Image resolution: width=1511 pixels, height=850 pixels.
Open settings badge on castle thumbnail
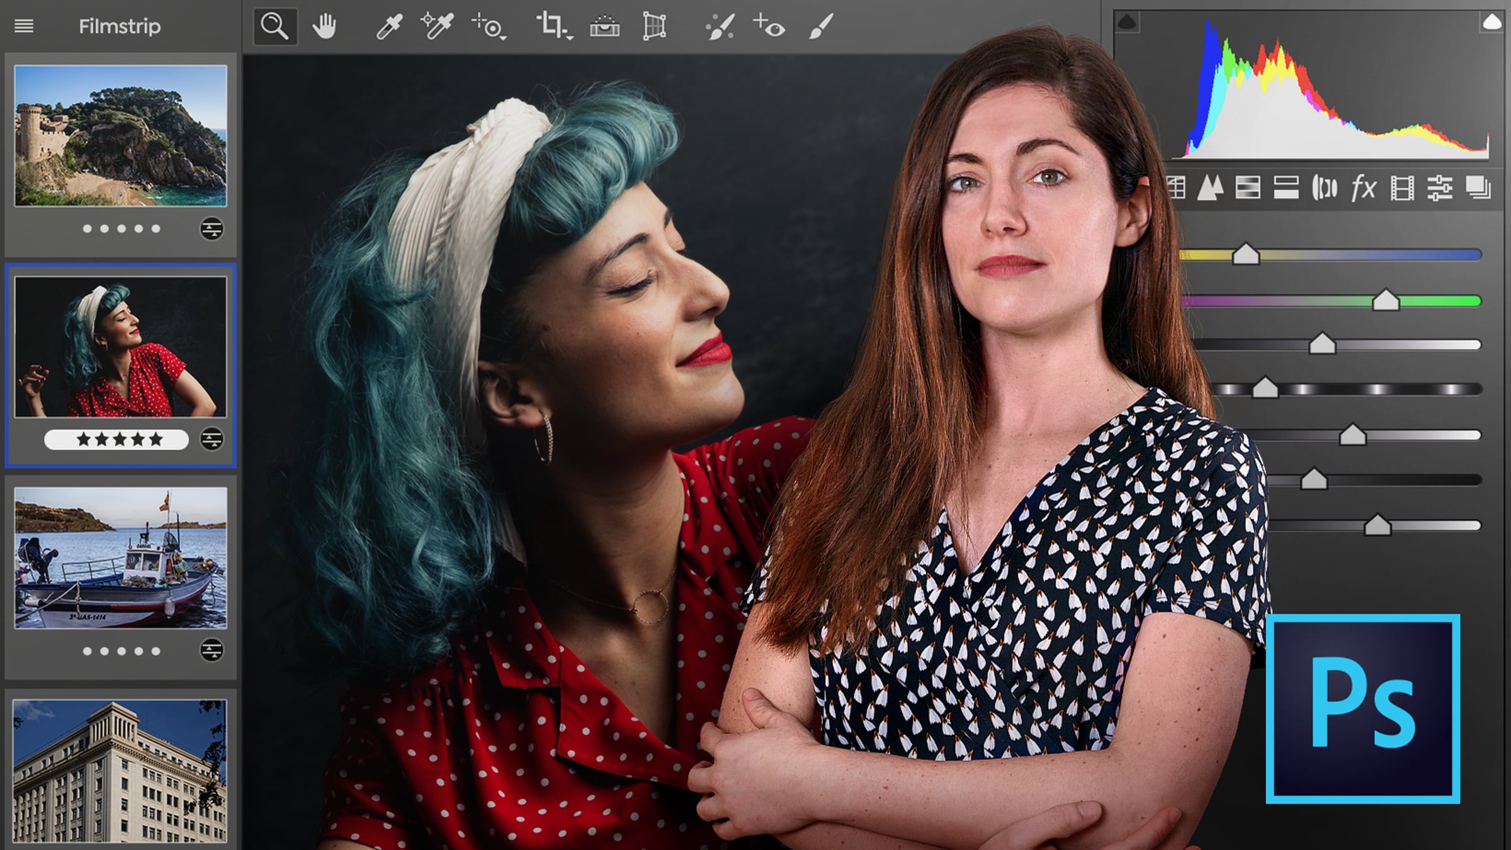pos(212,228)
